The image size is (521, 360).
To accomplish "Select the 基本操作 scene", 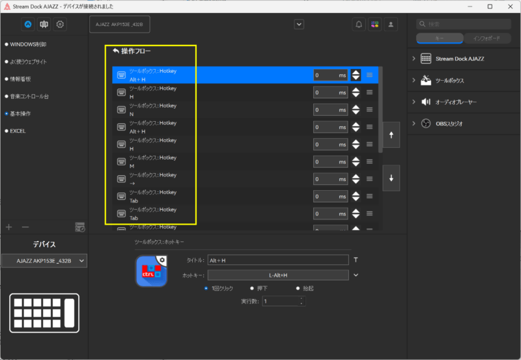I will pyautogui.click(x=18, y=113).
